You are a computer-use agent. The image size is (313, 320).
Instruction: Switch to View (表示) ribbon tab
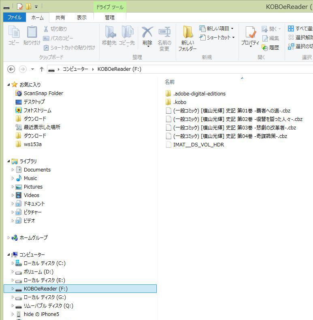click(x=82, y=17)
